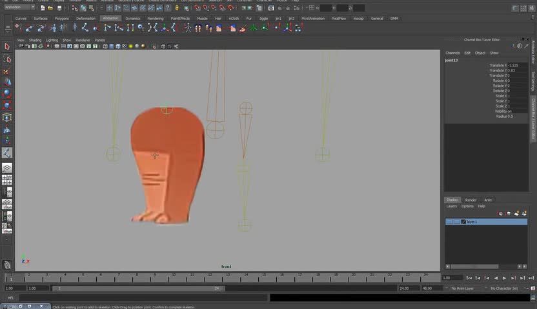Click the play forward button

pyautogui.click(x=504, y=278)
